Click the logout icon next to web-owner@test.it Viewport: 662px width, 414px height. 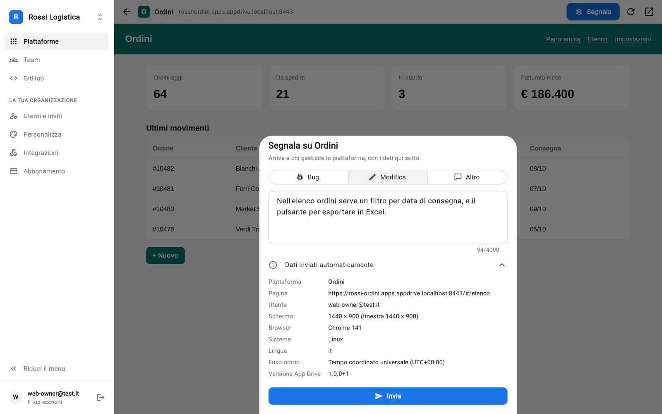[101, 397]
